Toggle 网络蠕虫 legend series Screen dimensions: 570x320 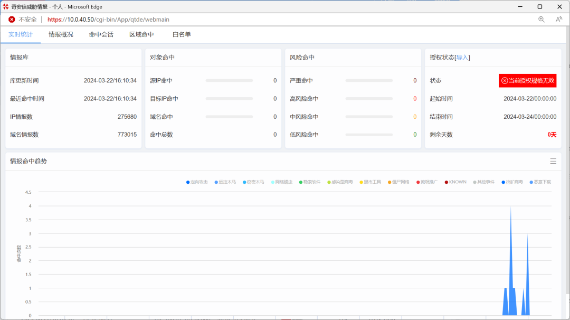coord(282,182)
